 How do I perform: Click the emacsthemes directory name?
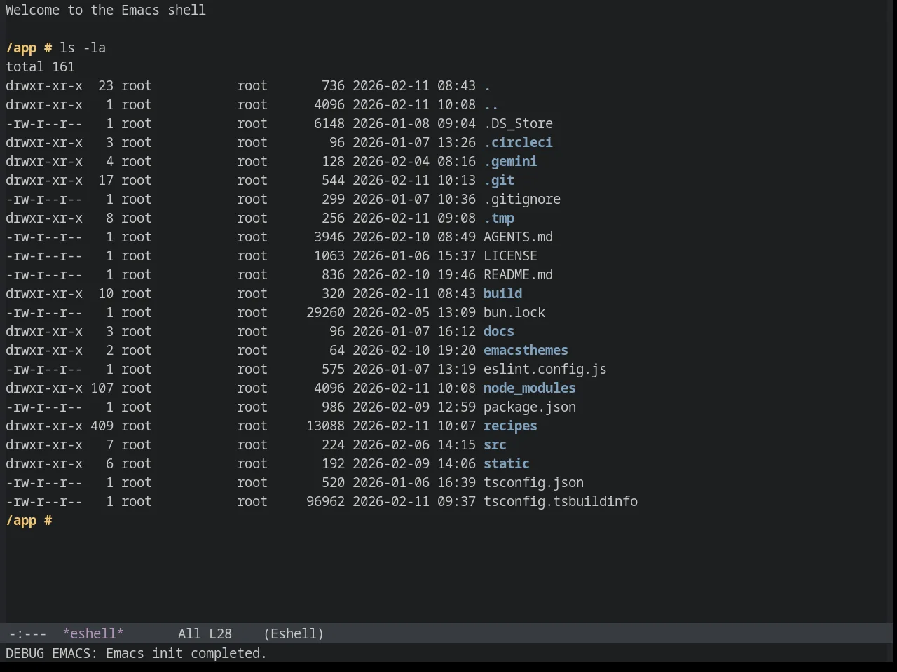click(x=526, y=350)
